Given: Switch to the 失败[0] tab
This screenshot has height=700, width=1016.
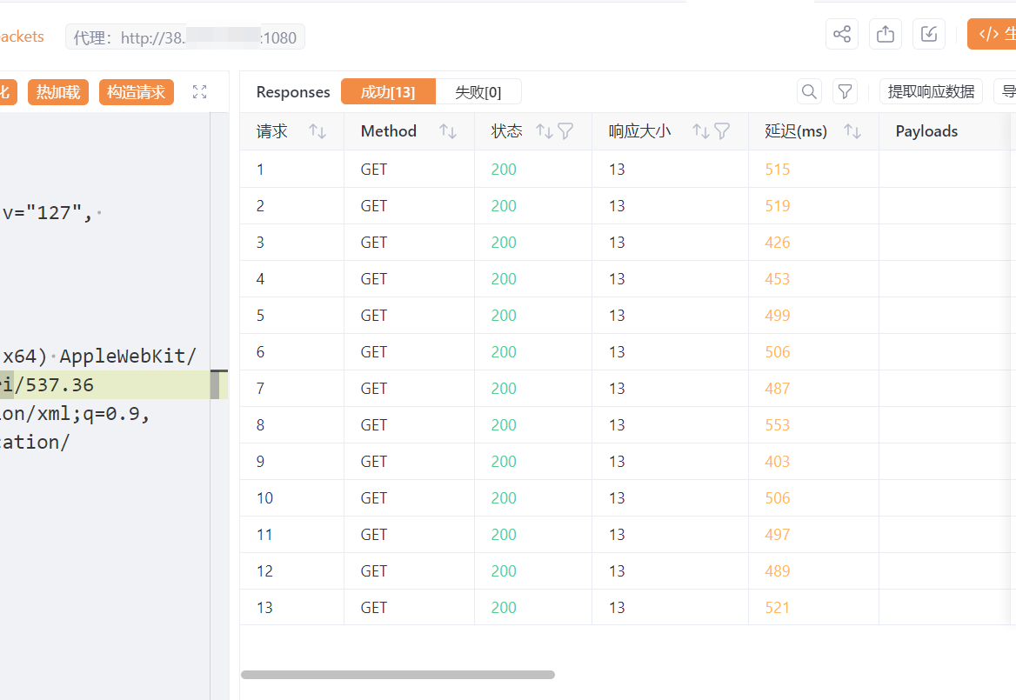Looking at the screenshot, I should tap(478, 92).
